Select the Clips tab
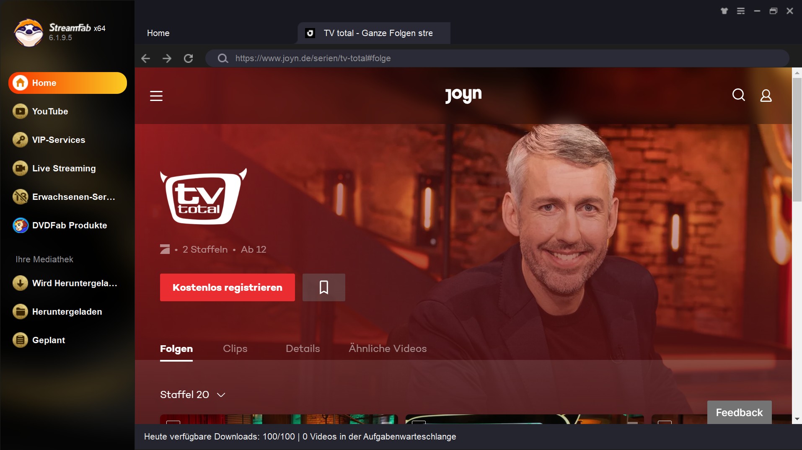This screenshot has width=802, height=450. [235, 349]
